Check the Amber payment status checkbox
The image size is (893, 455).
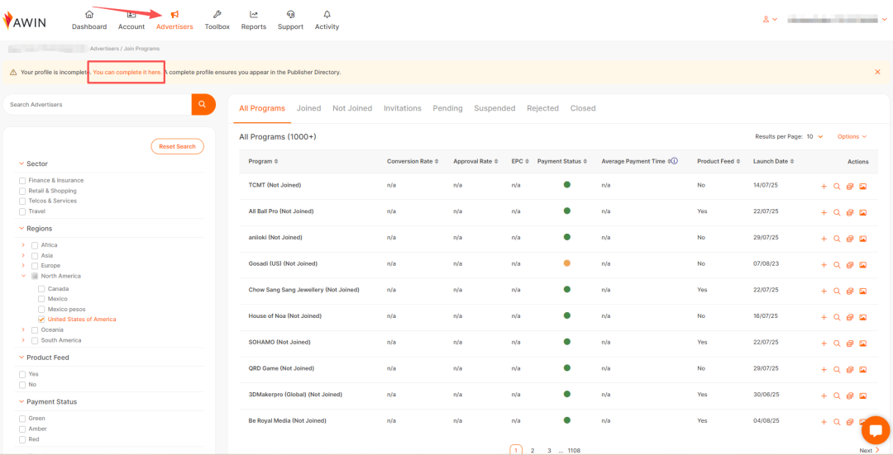(x=22, y=429)
